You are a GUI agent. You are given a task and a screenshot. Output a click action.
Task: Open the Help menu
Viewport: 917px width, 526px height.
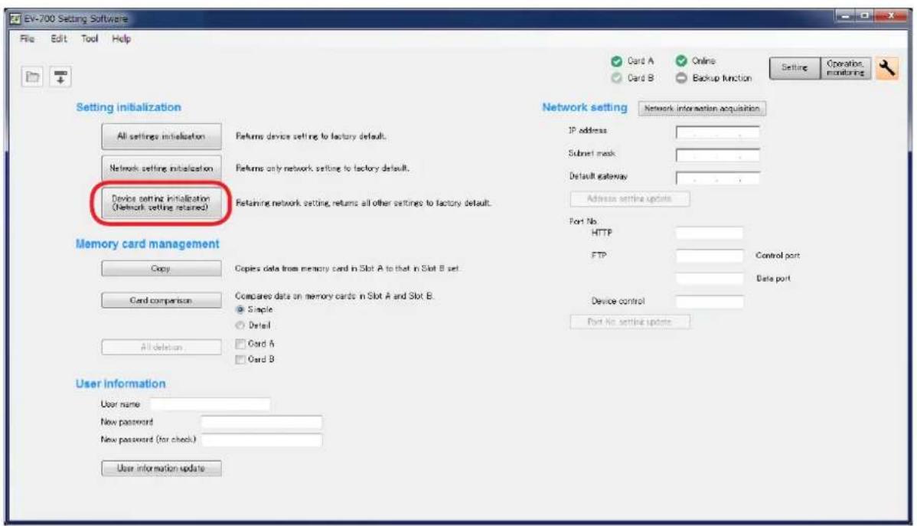pyautogui.click(x=122, y=38)
